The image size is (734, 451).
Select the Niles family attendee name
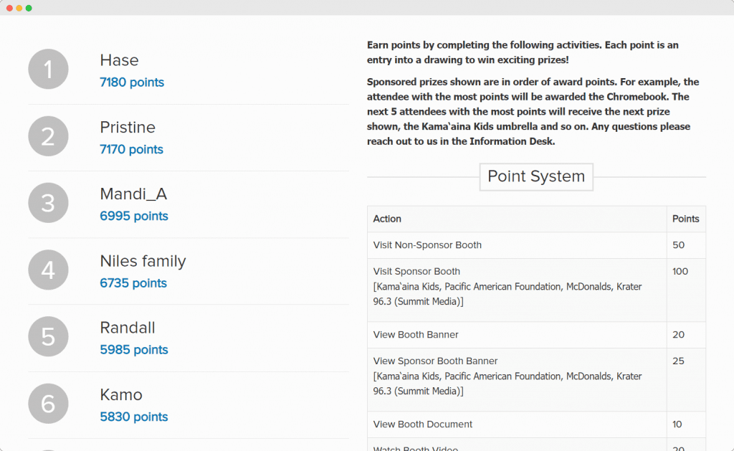coord(143,261)
